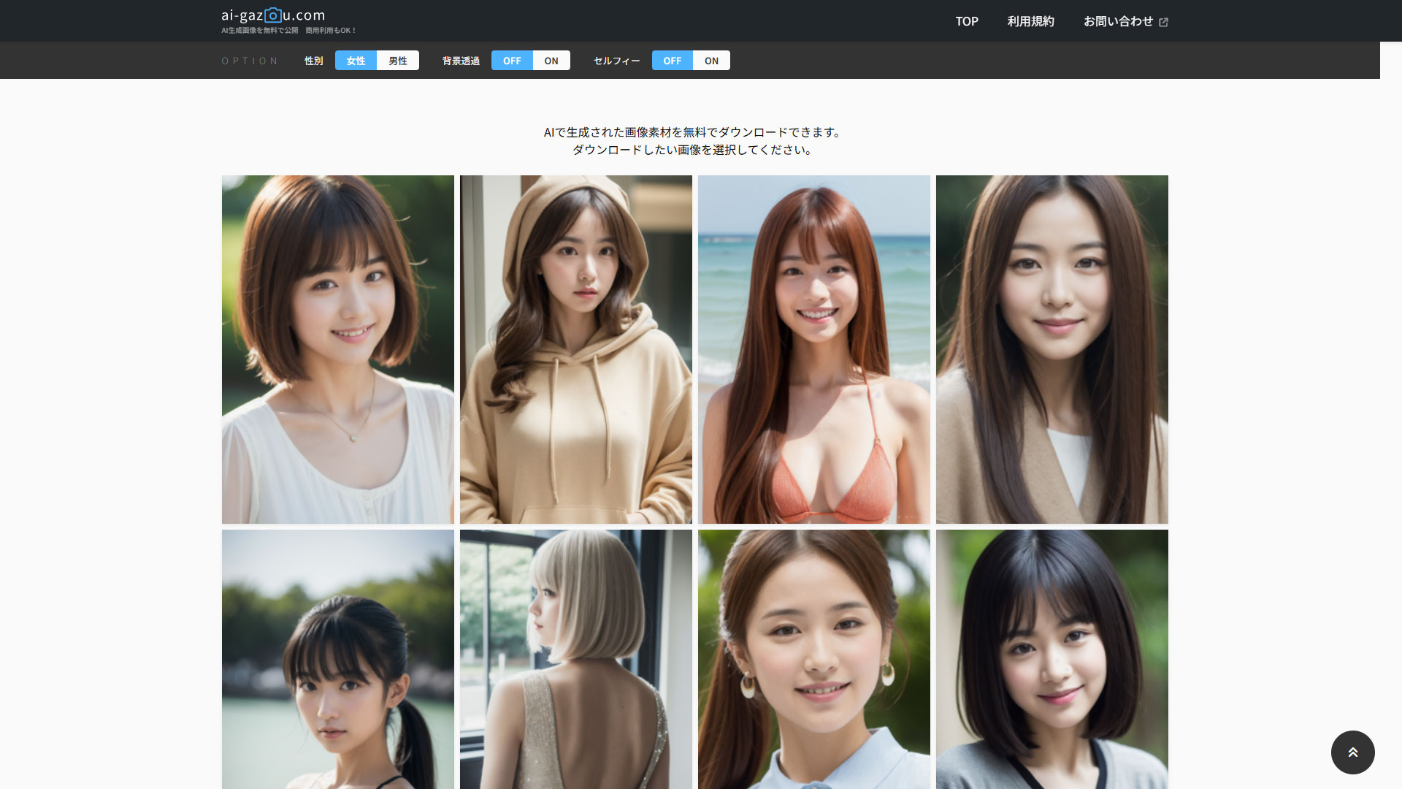Select 女性 in the gender option
This screenshot has width=1402, height=789.
356,61
